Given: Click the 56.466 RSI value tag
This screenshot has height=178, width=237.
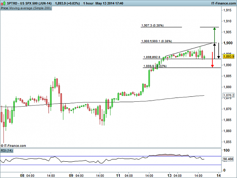Looking at the screenshot, I should pos(228,159).
